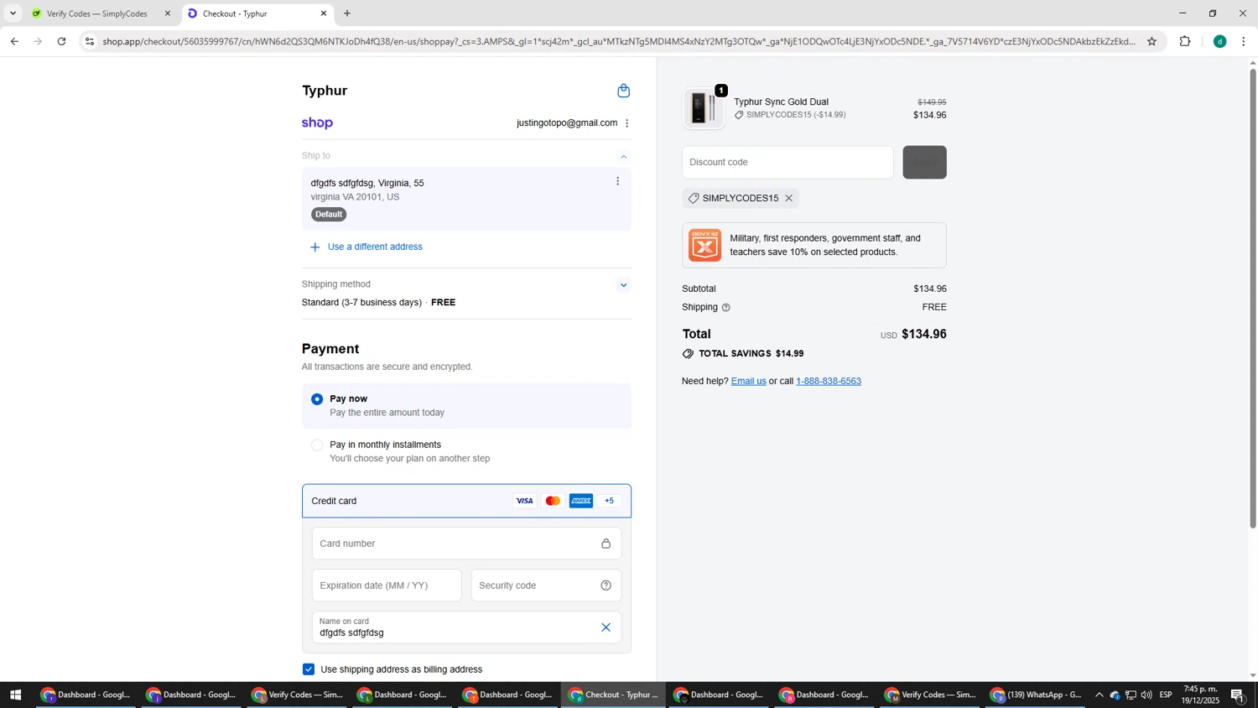Clear the Name on card field
Image resolution: width=1258 pixels, height=708 pixels.
click(x=606, y=627)
